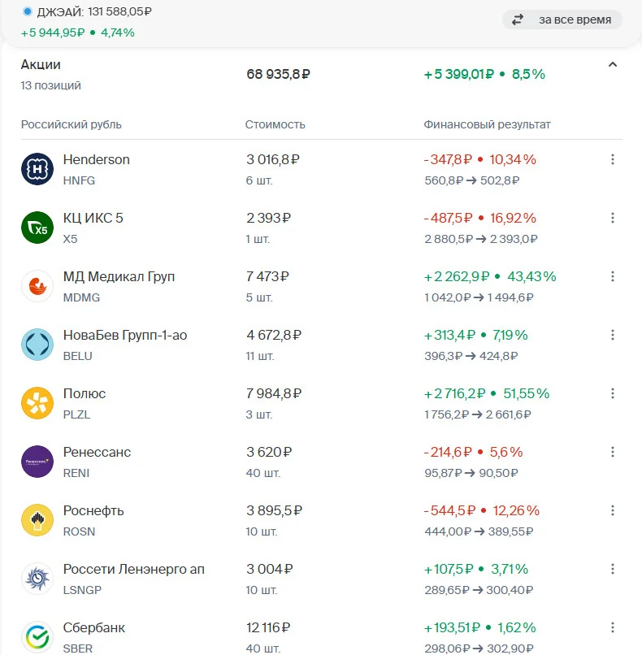Open the Сбербанк stock name

[94, 627]
